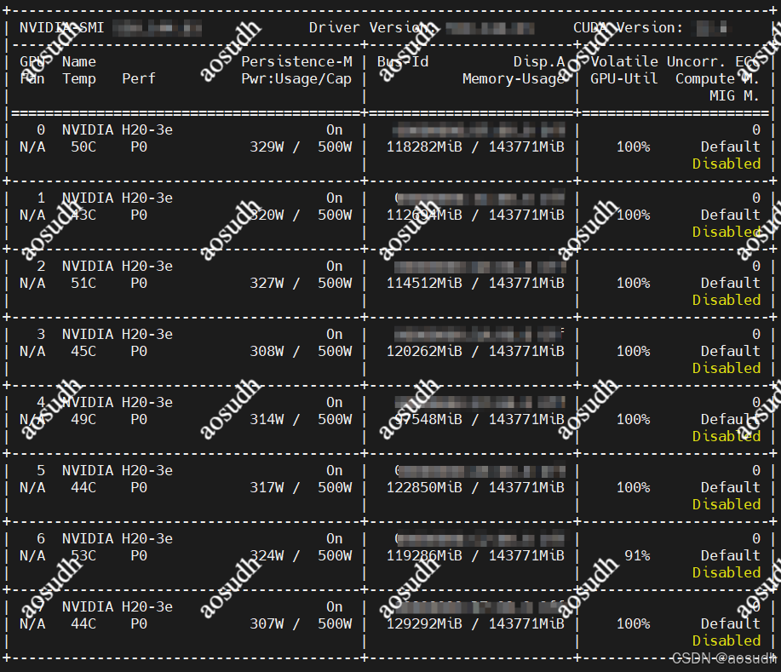This screenshot has width=781, height=672.
Task: Select the 'Driver Version:' label
Action: point(372,27)
